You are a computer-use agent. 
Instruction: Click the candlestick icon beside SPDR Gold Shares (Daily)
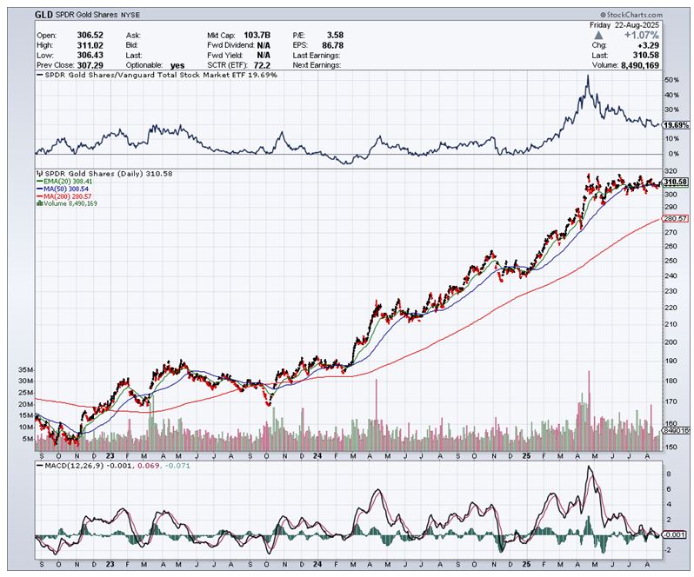click(x=40, y=174)
